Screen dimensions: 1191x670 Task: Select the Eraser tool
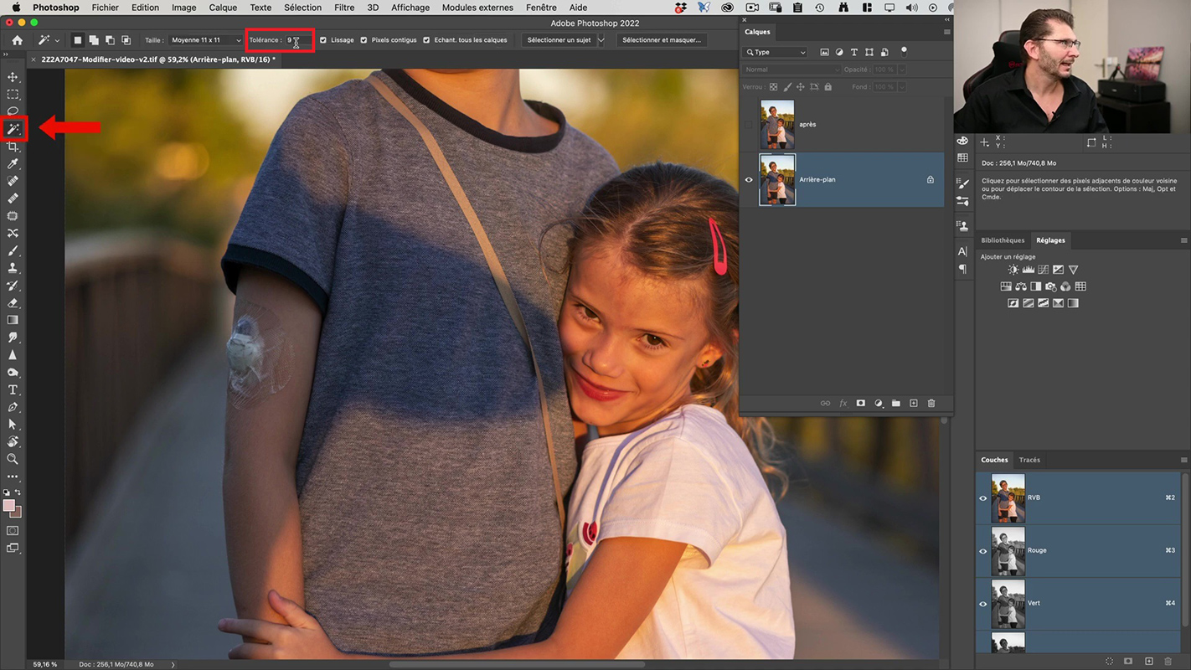tap(13, 303)
